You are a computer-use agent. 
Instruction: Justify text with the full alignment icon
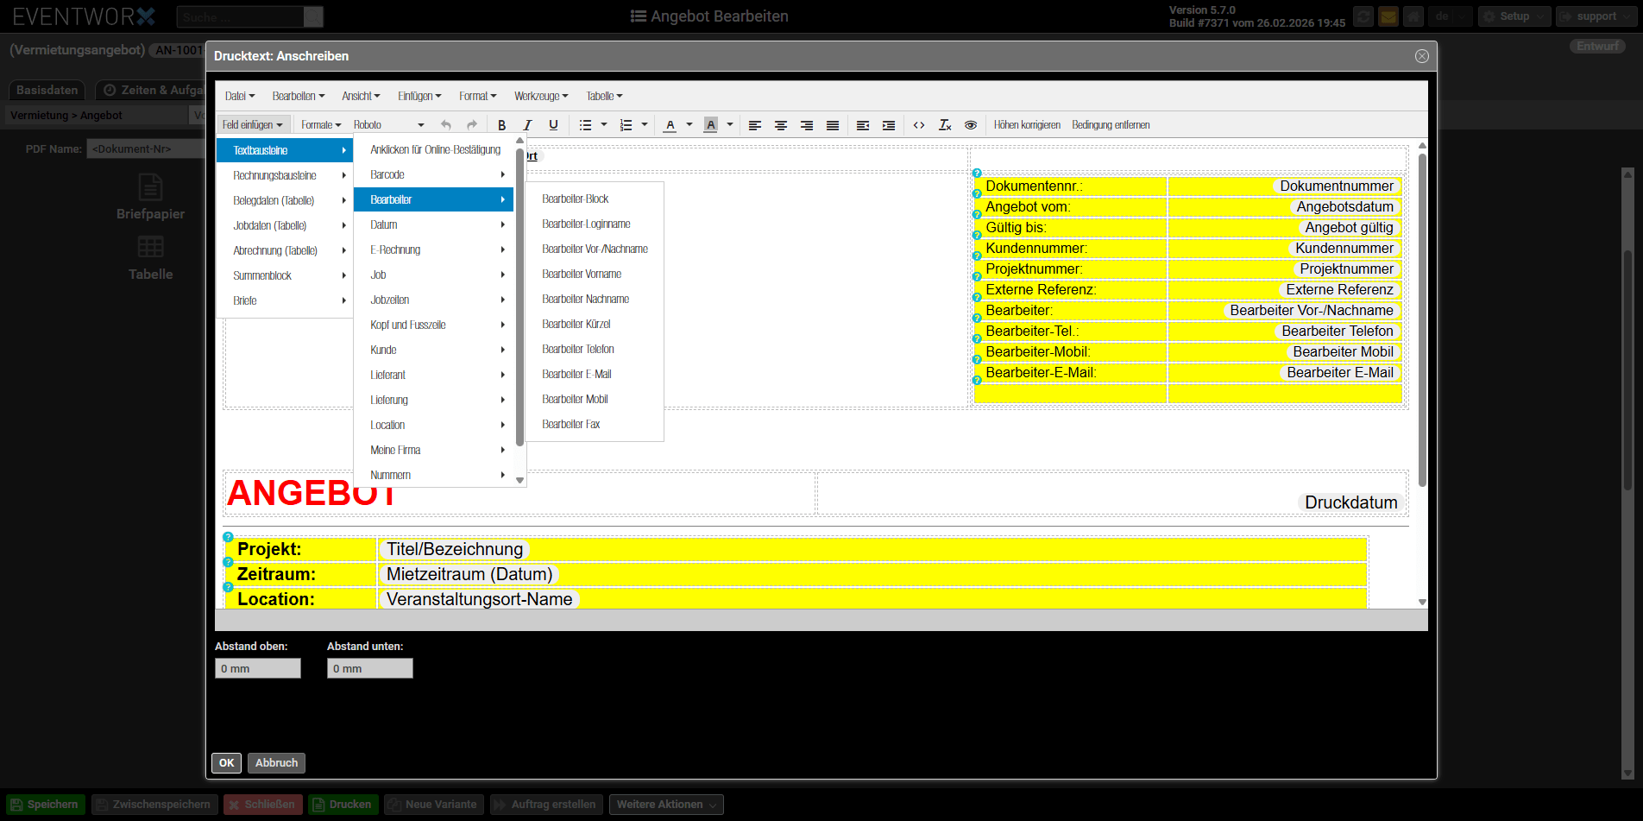832,125
